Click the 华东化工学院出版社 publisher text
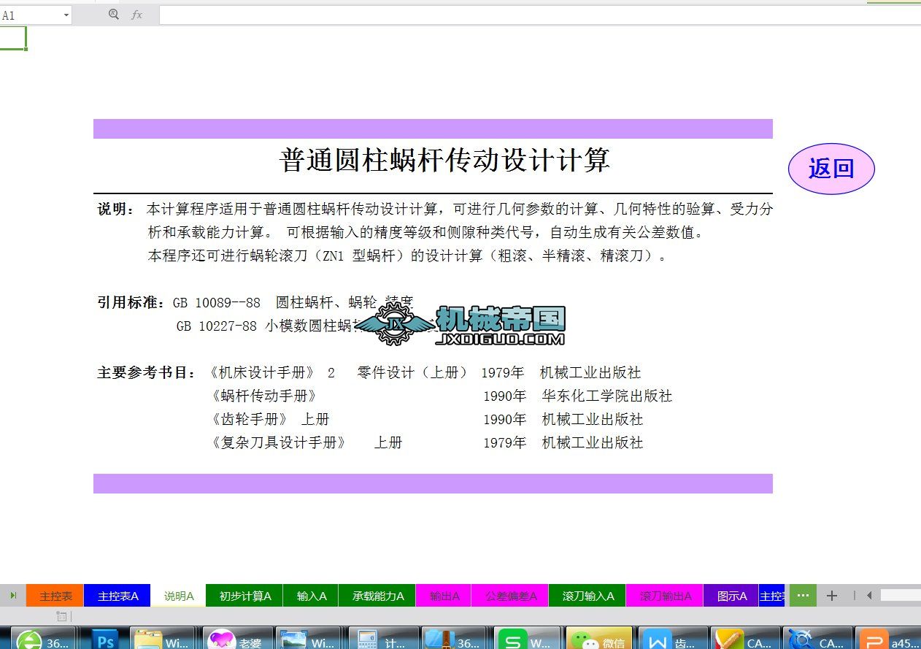The height and width of the screenshot is (649, 921). [607, 396]
